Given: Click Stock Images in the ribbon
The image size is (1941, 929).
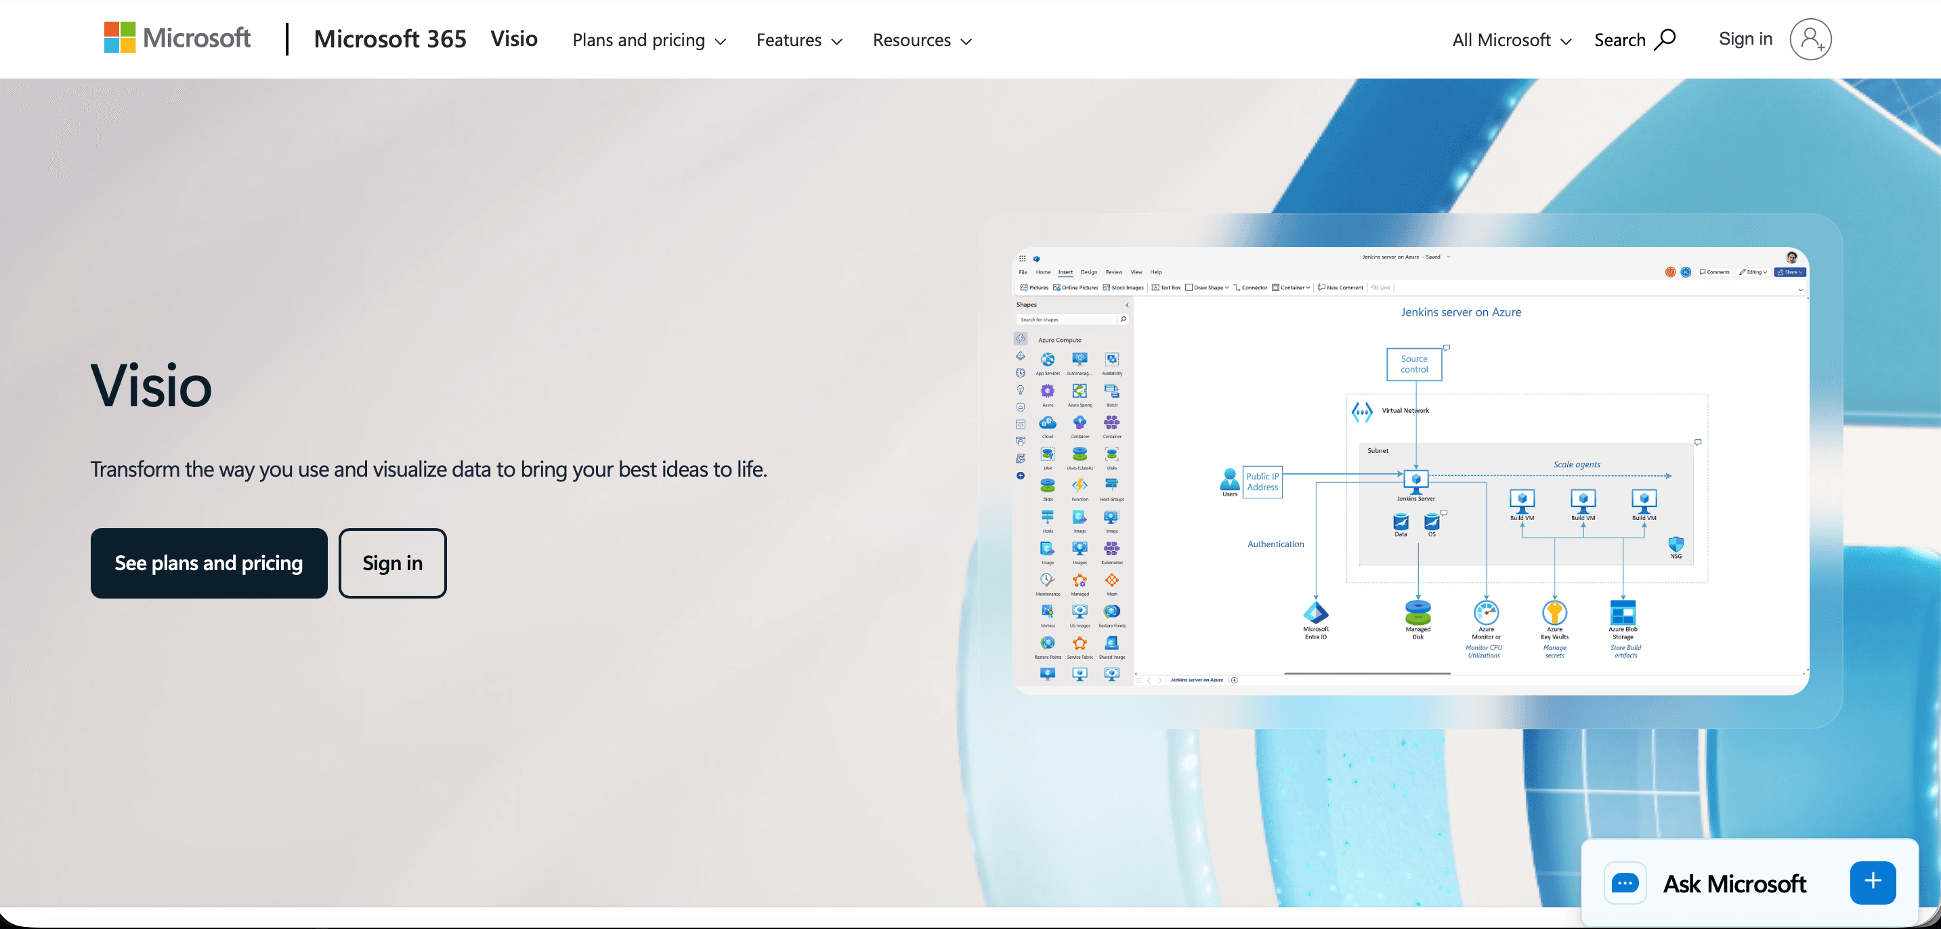Looking at the screenshot, I should click(x=1123, y=288).
